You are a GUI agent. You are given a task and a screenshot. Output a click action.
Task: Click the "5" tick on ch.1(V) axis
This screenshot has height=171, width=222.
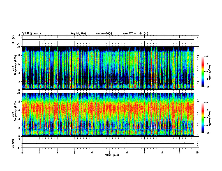coord(19,35)
